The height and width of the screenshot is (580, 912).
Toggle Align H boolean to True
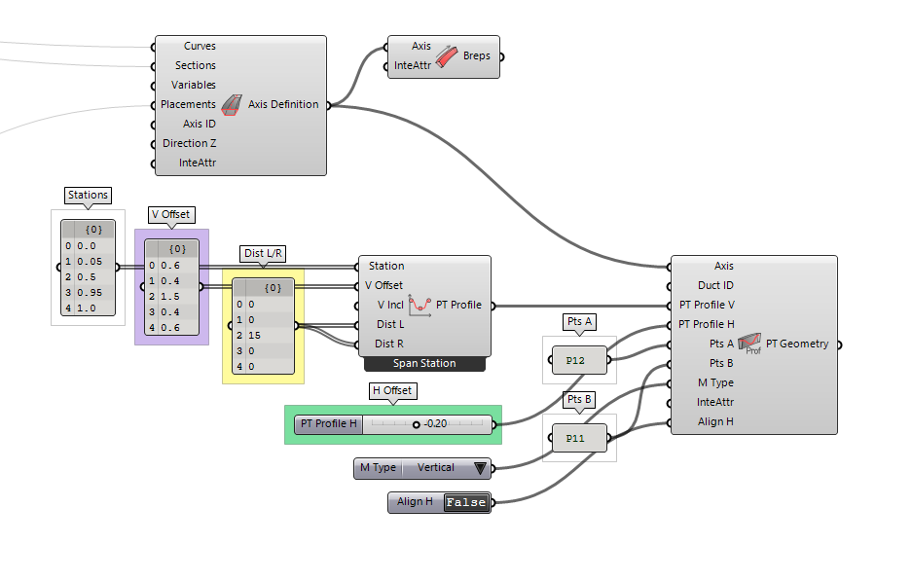click(465, 502)
